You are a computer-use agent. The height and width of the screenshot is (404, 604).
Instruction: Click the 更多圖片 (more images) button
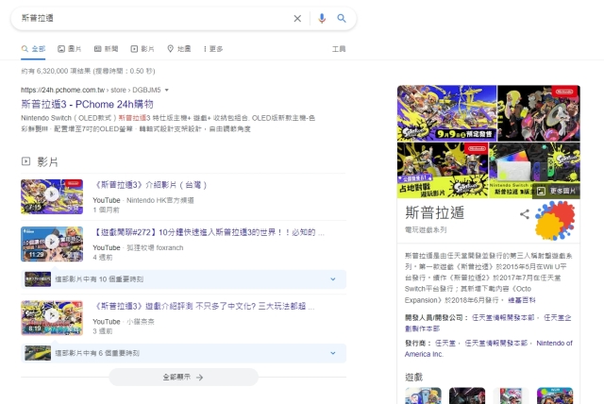554,190
